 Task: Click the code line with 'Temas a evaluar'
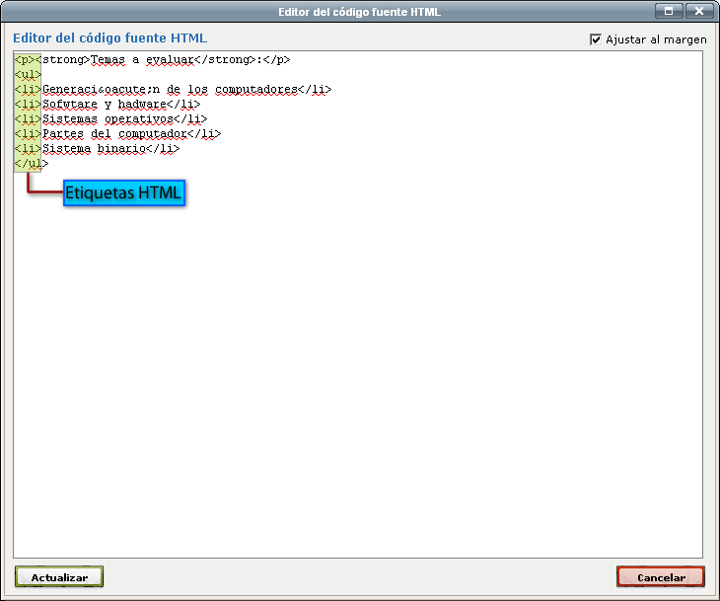point(153,60)
